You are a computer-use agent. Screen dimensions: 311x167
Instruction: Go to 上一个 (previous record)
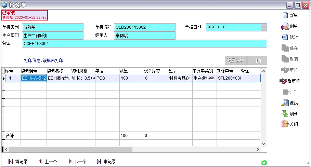pyautogui.click(x=40, y=162)
